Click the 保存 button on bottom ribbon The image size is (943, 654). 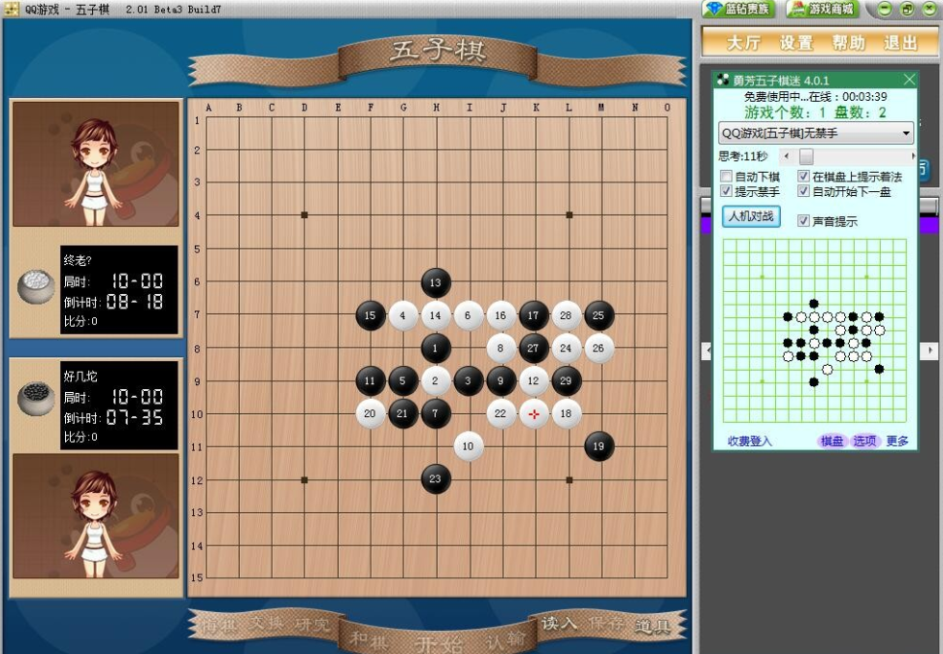click(x=605, y=623)
